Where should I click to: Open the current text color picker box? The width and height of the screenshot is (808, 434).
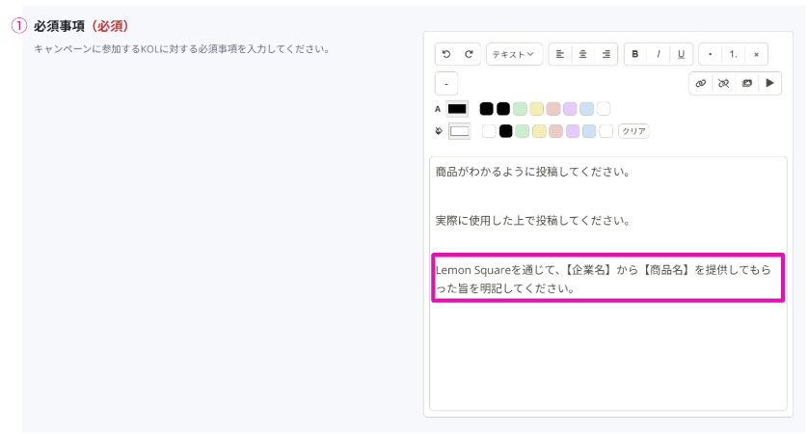click(x=457, y=109)
